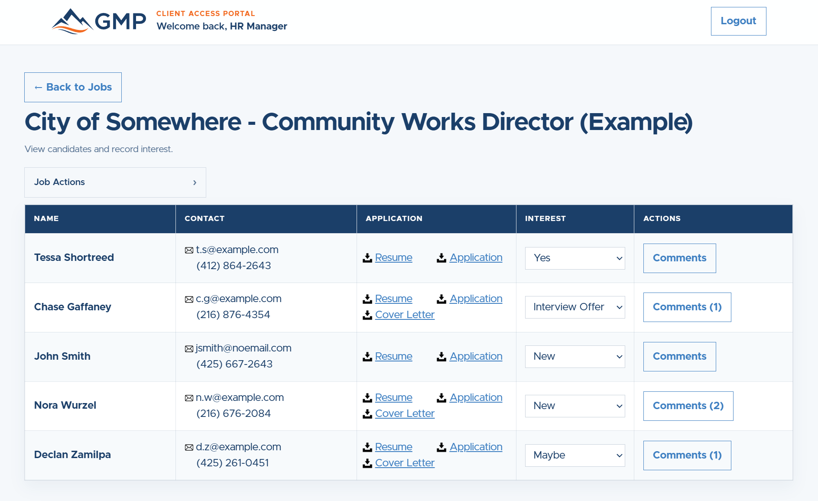Click email address t.s@example.com

click(x=237, y=250)
